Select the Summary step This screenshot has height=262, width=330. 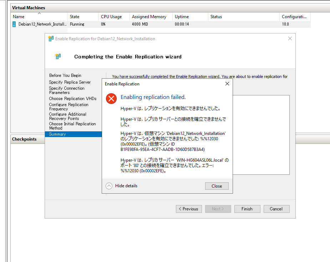coord(73,134)
